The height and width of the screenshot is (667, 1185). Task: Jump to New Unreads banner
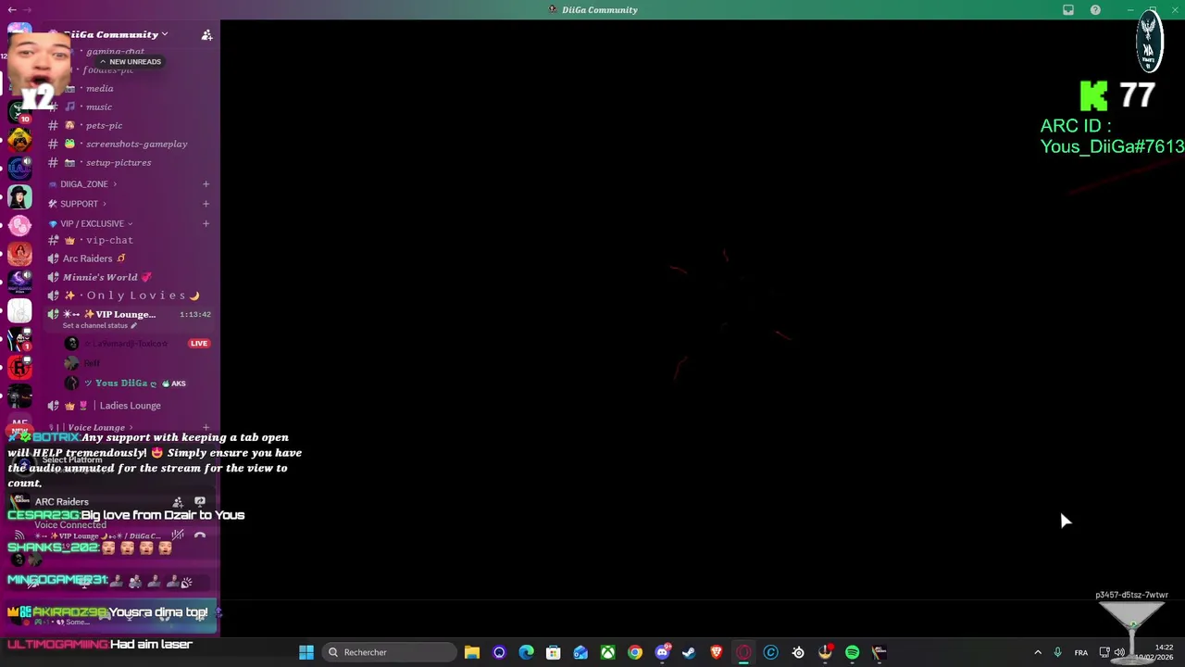(x=131, y=61)
